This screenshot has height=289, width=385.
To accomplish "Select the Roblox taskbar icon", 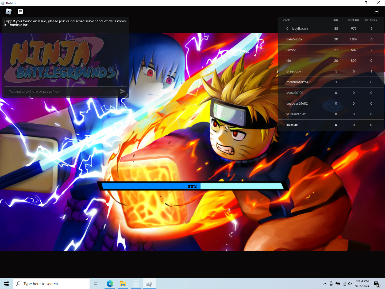I will click(149, 284).
